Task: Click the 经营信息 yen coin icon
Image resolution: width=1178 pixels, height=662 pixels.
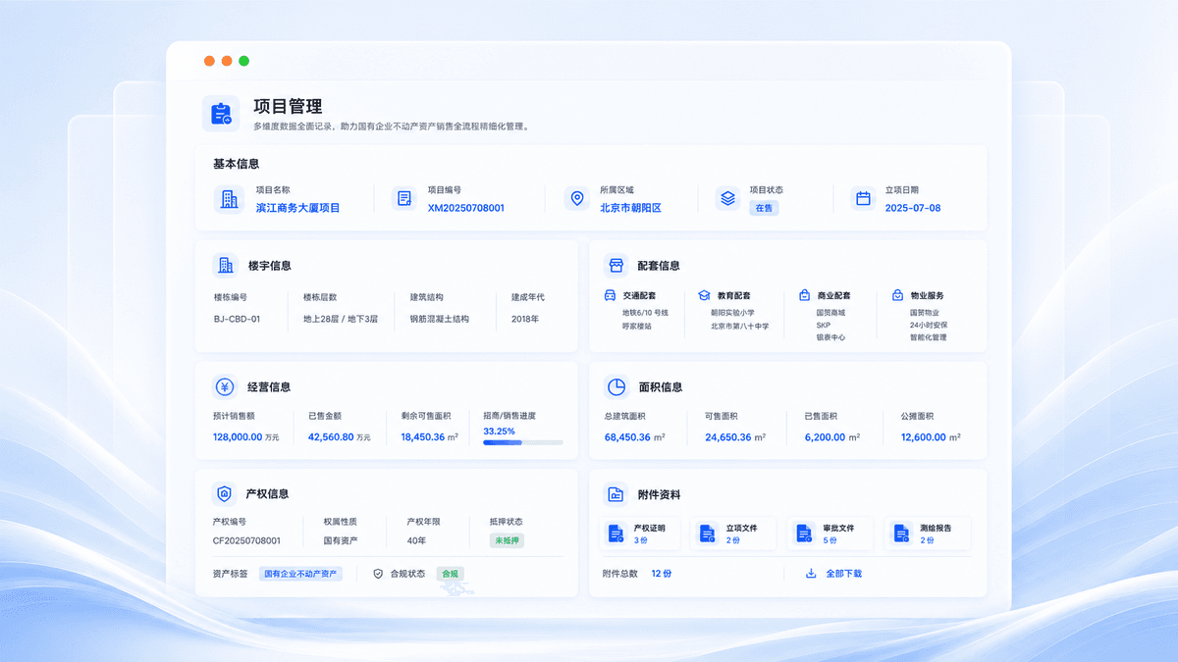Action: 226,386
